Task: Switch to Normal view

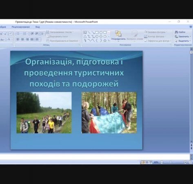Action: click(x=143, y=162)
